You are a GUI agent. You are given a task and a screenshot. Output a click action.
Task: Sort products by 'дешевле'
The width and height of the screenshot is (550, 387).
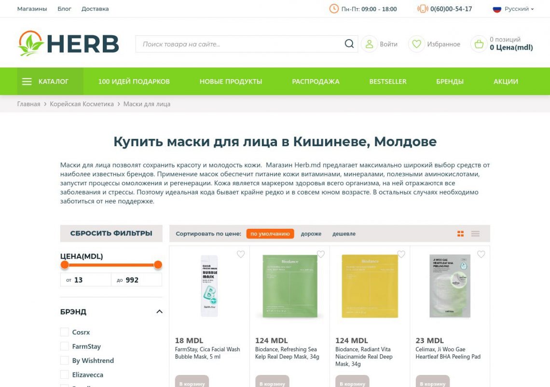[344, 234]
